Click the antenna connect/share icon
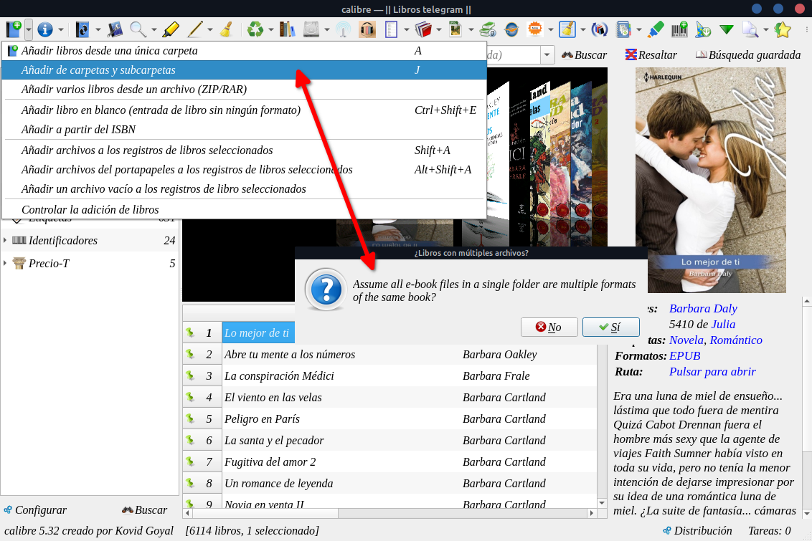The image size is (812, 541). click(x=343, y=29)
